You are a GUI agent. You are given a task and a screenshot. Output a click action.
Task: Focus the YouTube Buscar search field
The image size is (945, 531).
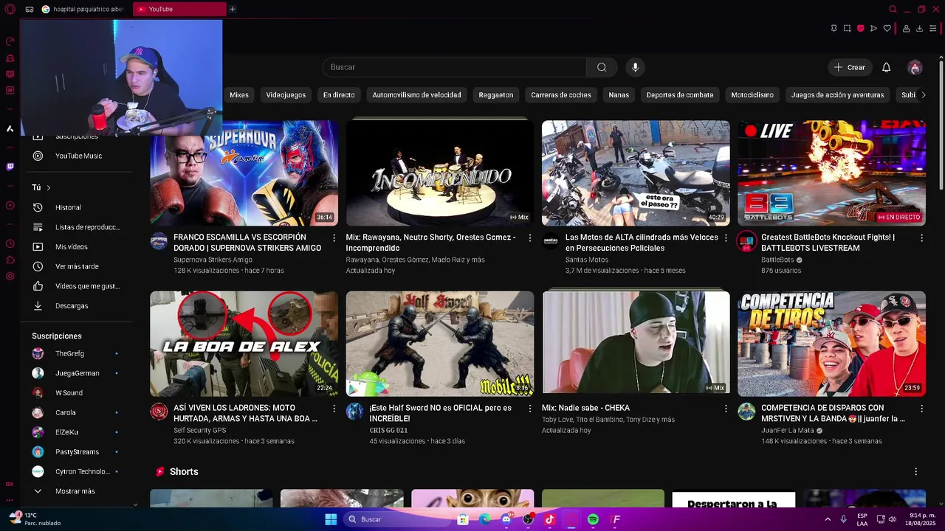454,67
